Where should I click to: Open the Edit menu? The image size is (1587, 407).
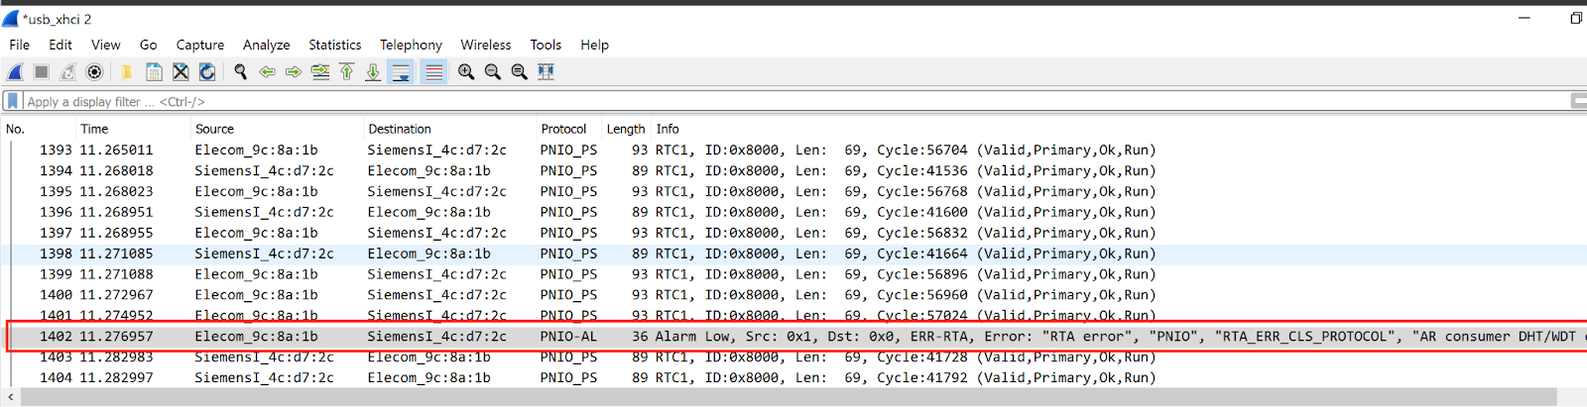point(61,45)
